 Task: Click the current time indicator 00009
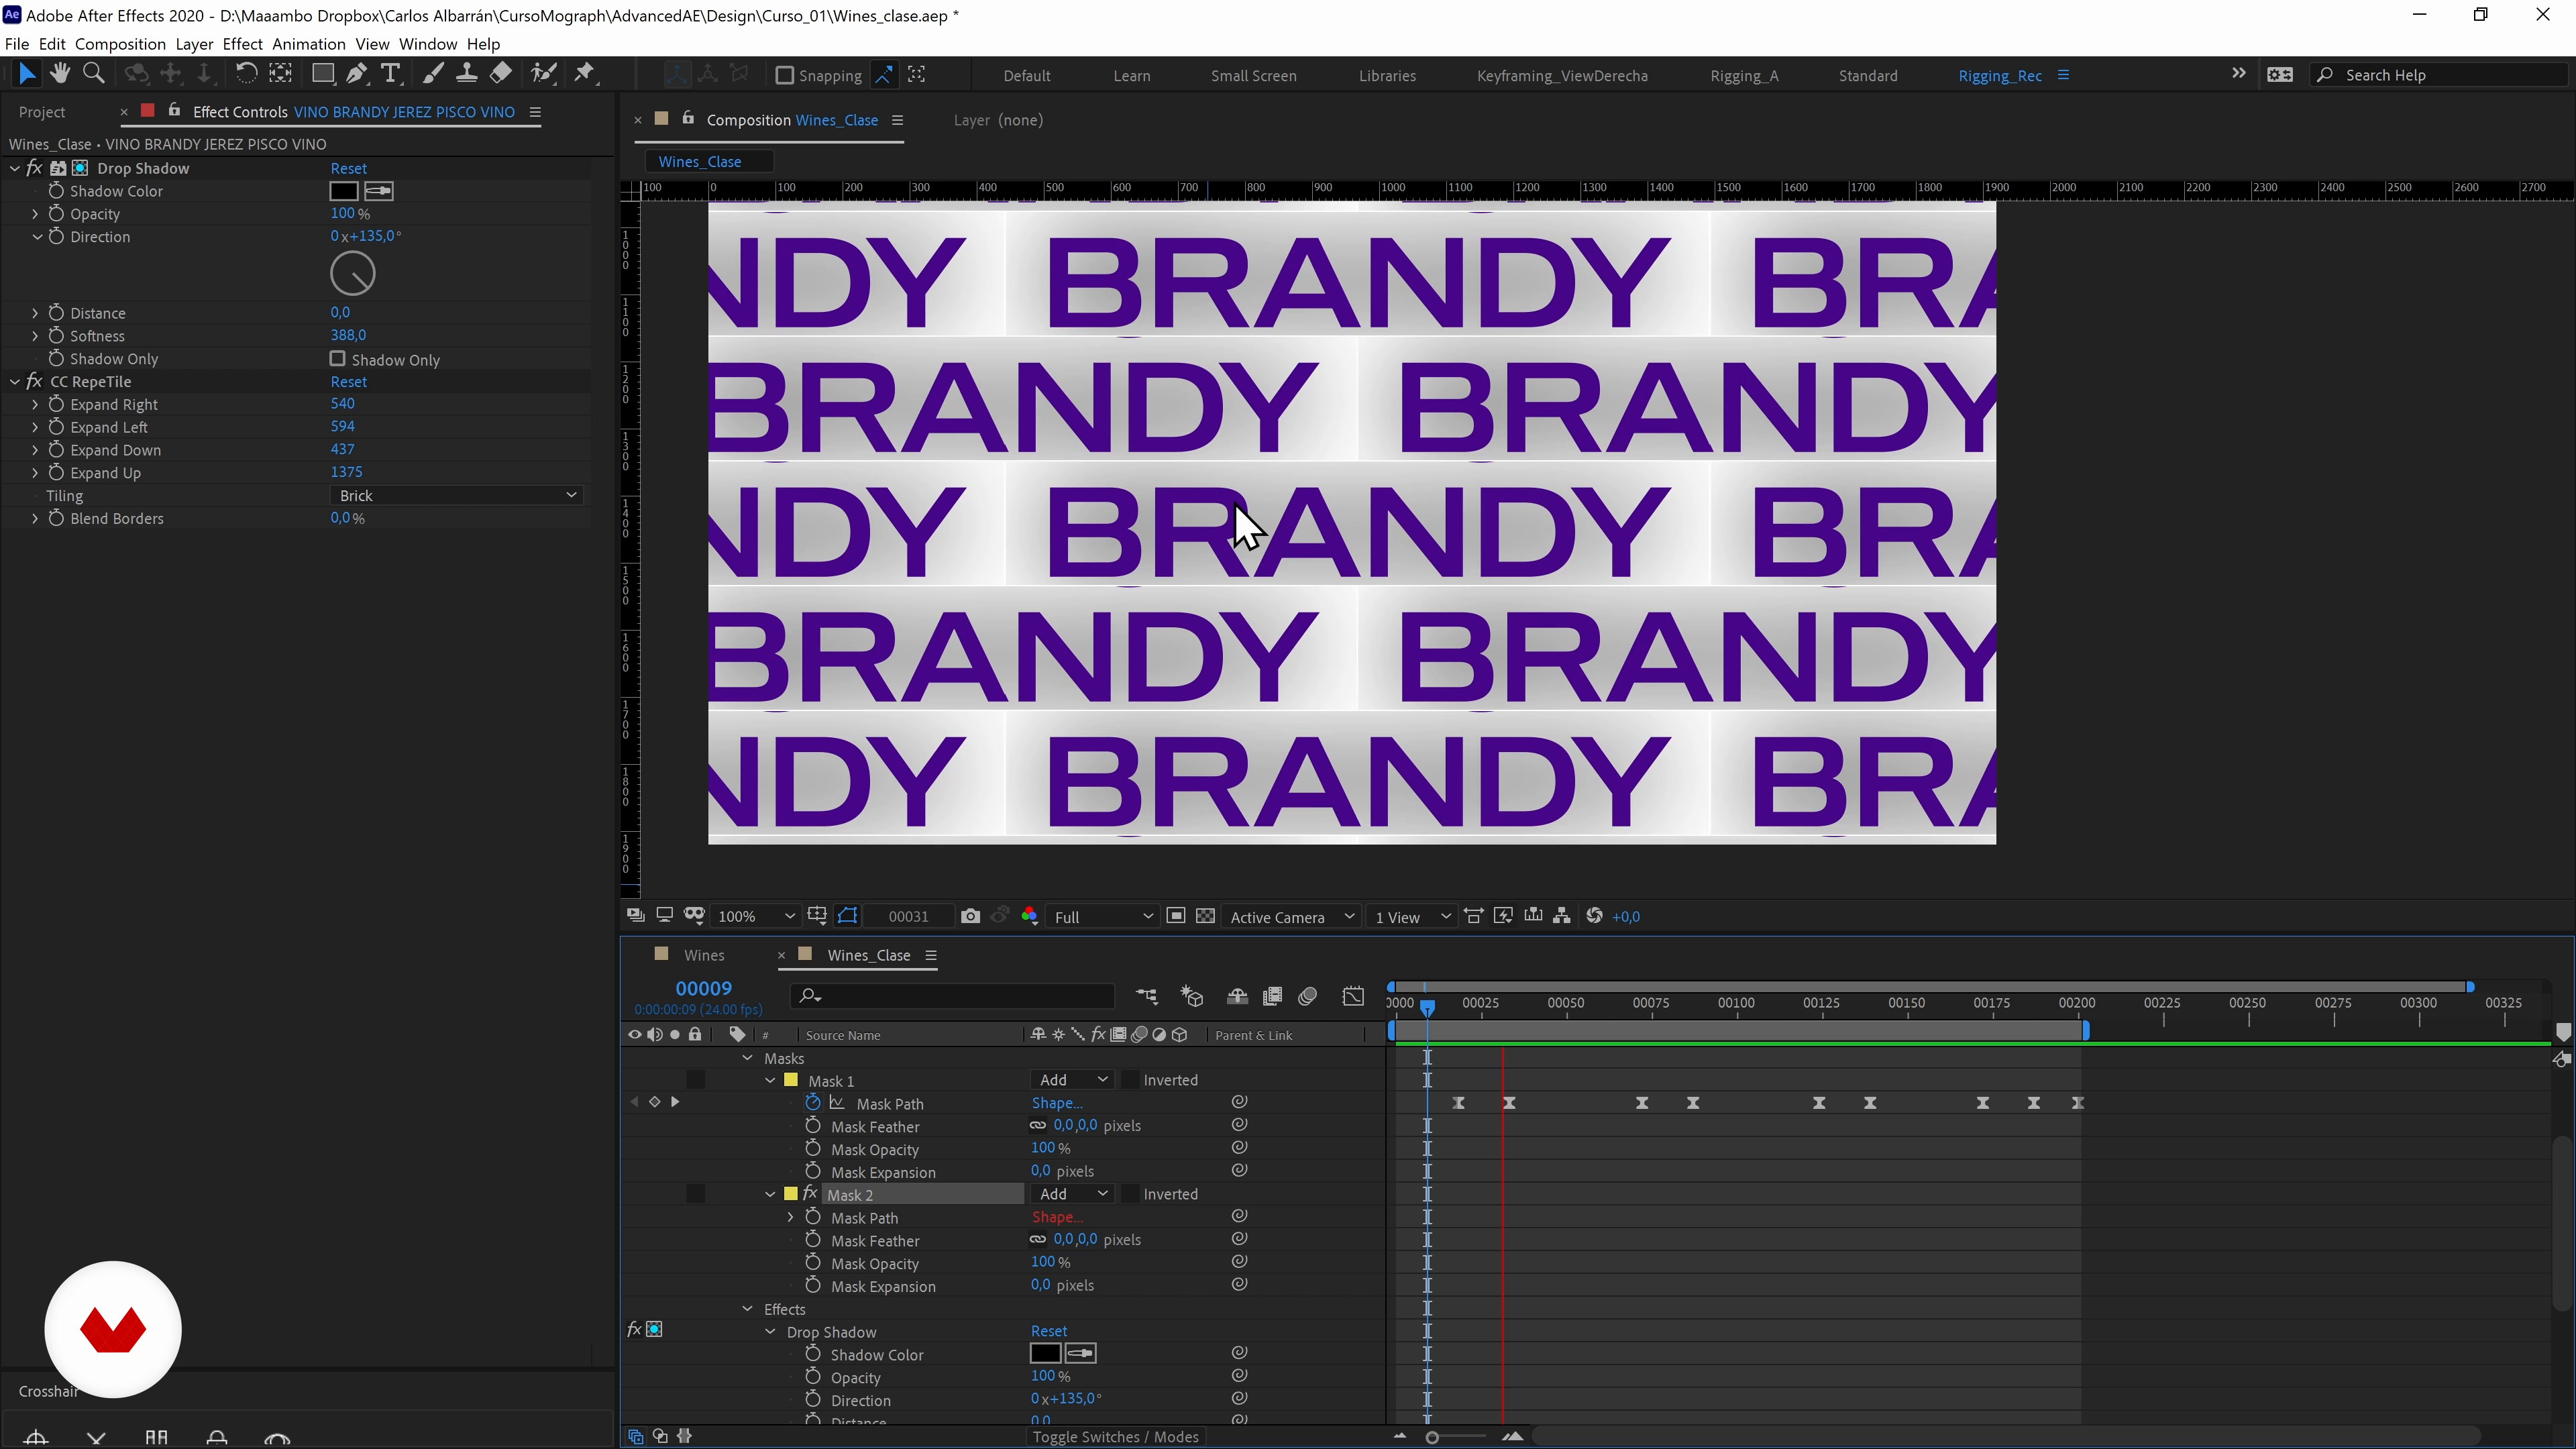[x=703, y=988]
